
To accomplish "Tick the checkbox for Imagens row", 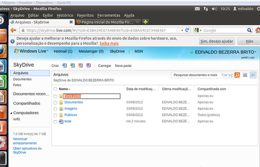I will [55, 109].
